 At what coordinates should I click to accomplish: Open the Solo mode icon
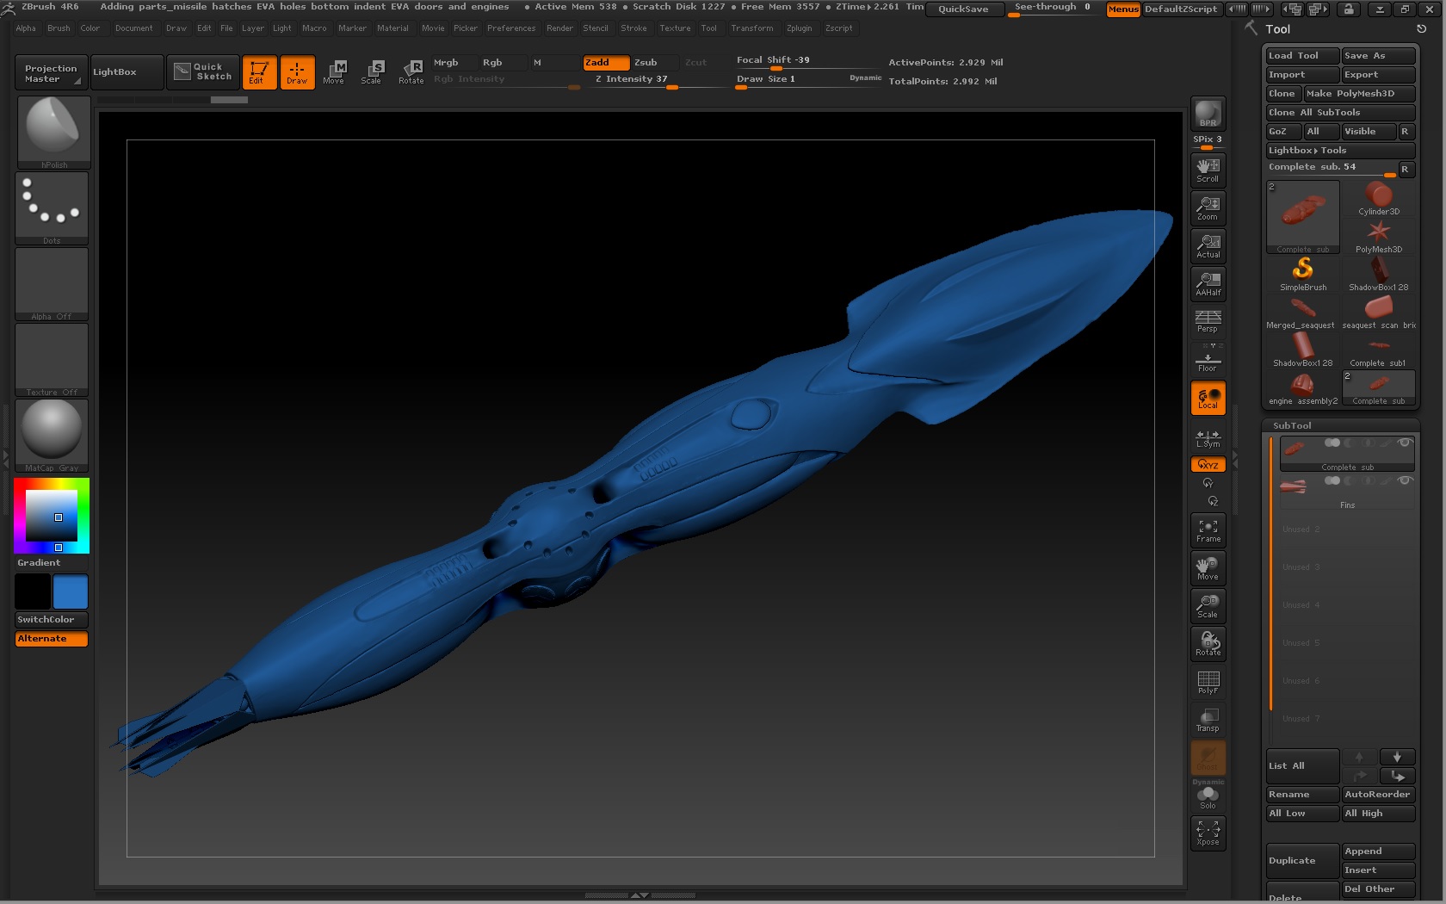[1208, 796]
